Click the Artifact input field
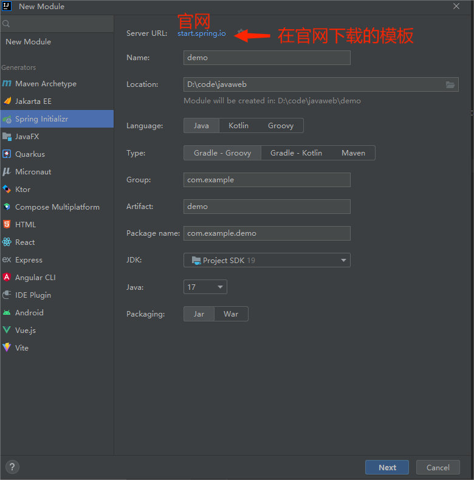474x480 pixels. click(x=267, y=207)
